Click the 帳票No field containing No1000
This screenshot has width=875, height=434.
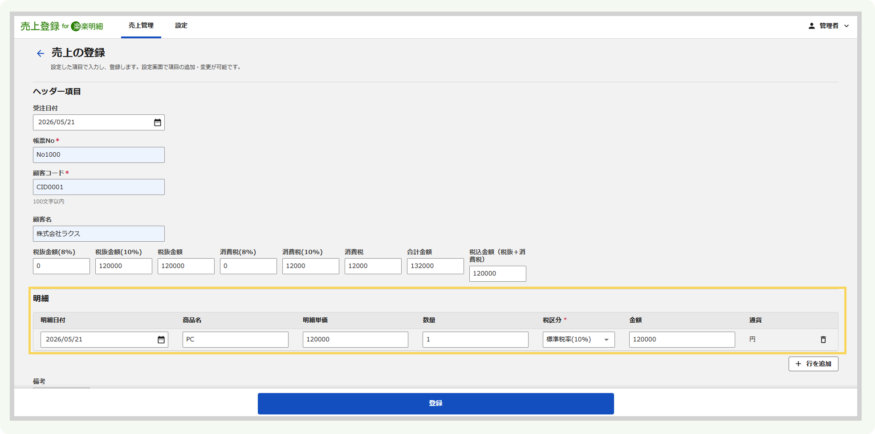[99, 155]
